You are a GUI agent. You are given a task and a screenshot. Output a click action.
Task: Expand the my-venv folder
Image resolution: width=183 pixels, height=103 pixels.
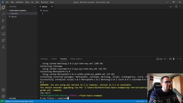click(x=15, y=13)
